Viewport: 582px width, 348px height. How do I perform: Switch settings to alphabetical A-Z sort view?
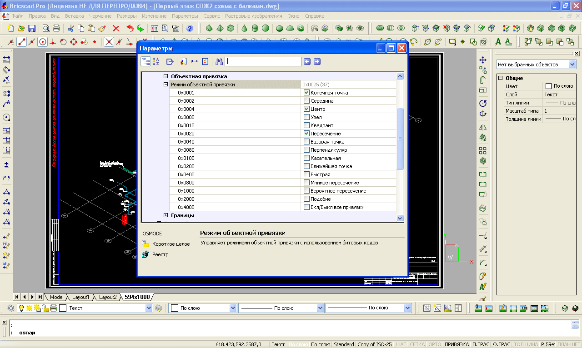point(156,62)
